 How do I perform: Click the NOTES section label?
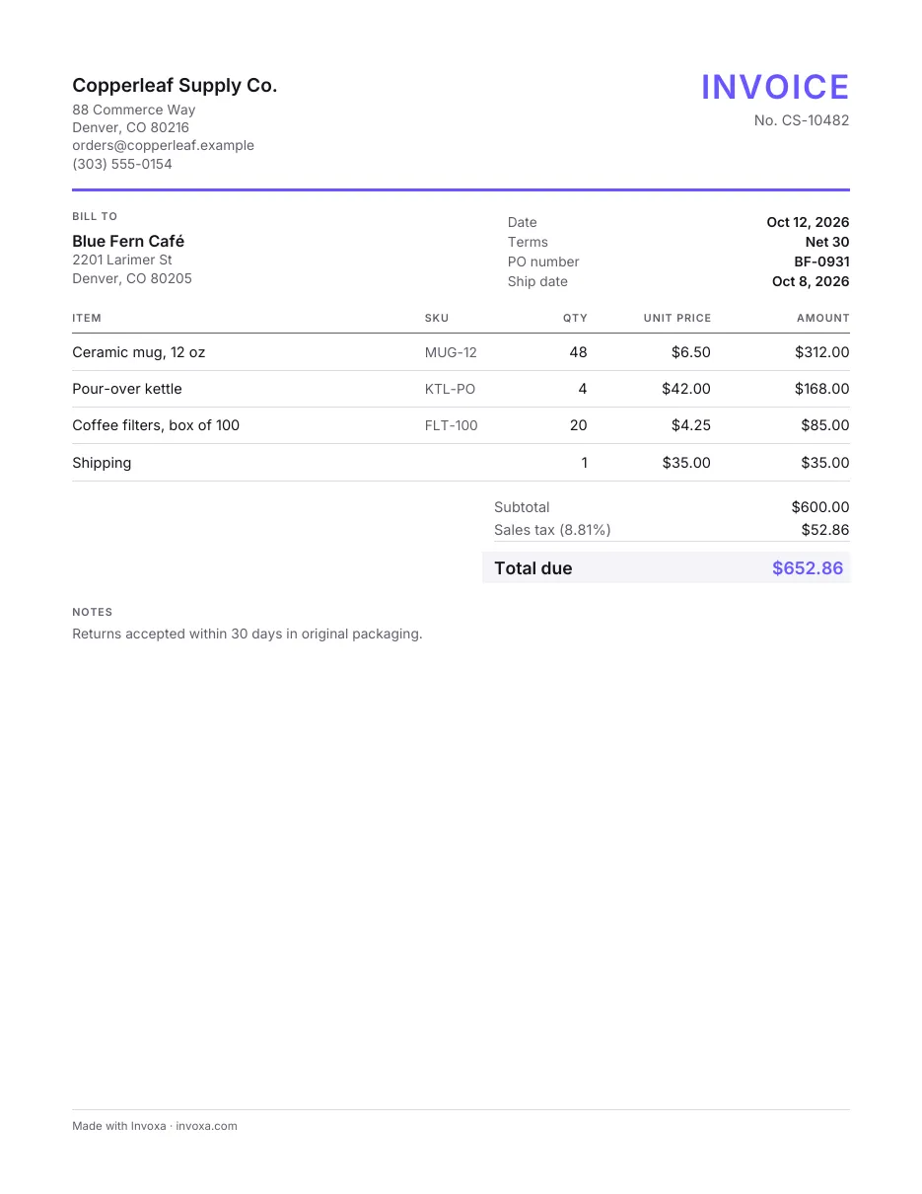(93, 612)
